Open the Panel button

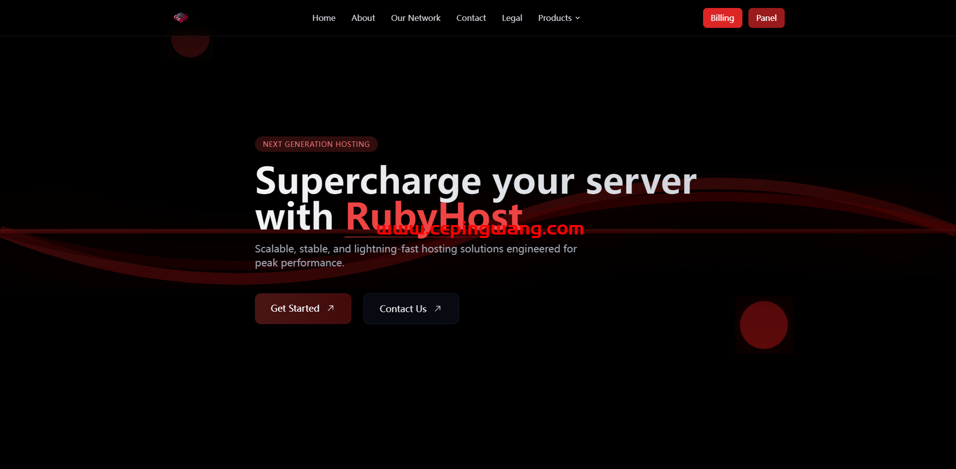pos(766,18)
